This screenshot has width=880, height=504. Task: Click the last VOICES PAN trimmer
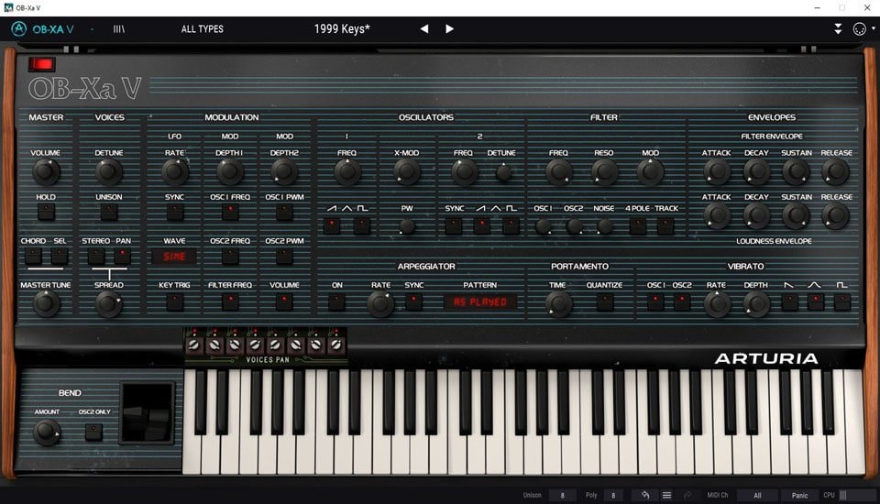[335, 345]
